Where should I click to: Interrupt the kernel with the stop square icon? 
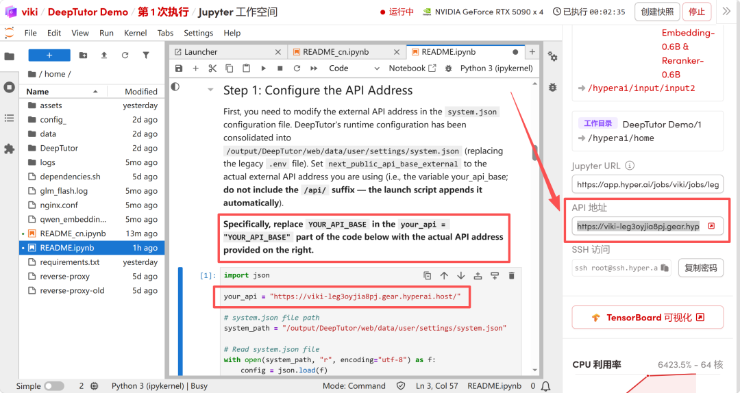click(x=280, y=68)
